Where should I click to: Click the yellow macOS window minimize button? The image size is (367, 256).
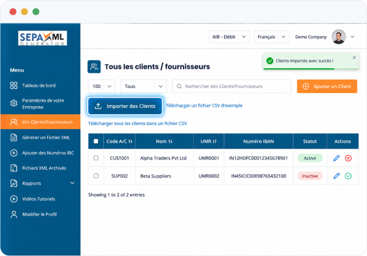24,11
